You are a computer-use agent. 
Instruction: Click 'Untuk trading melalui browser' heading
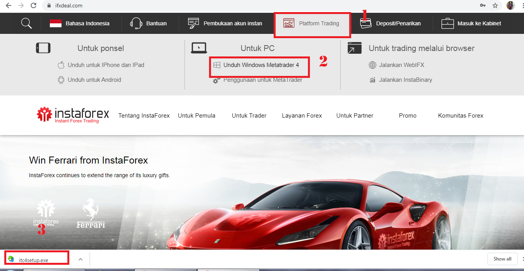tap(422, 48)
